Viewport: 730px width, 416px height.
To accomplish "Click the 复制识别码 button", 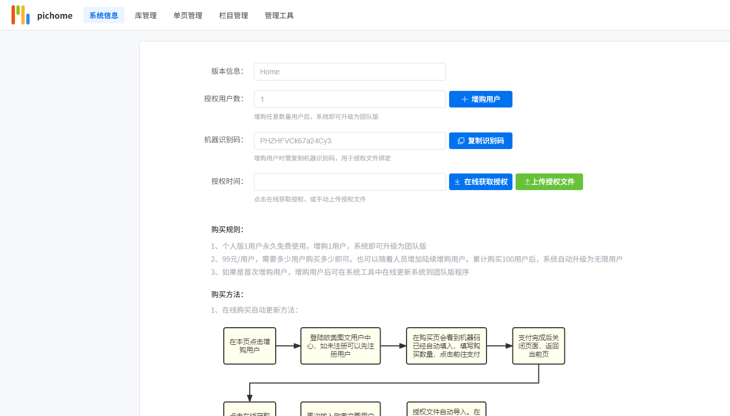I will [481, 141].
